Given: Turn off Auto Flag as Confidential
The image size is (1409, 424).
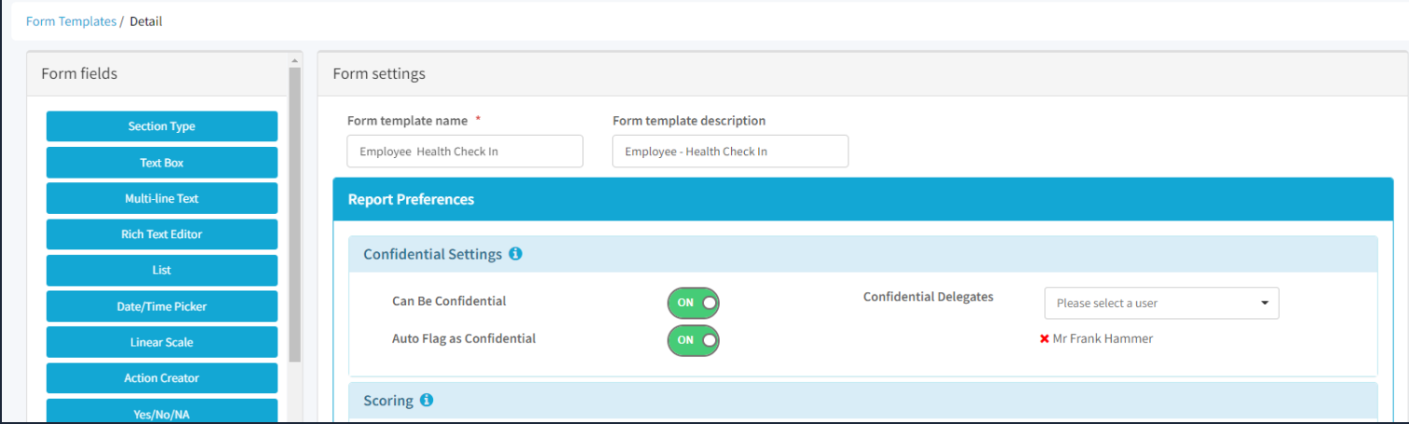Looking at the screenshot, I should (x=693, y=340).
